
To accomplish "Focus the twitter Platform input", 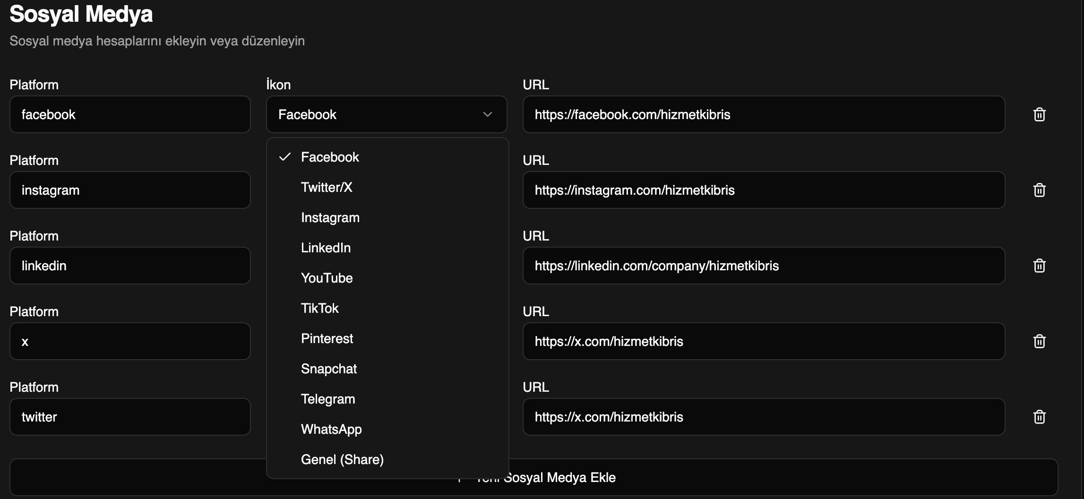I will click(x=130, y=417).
